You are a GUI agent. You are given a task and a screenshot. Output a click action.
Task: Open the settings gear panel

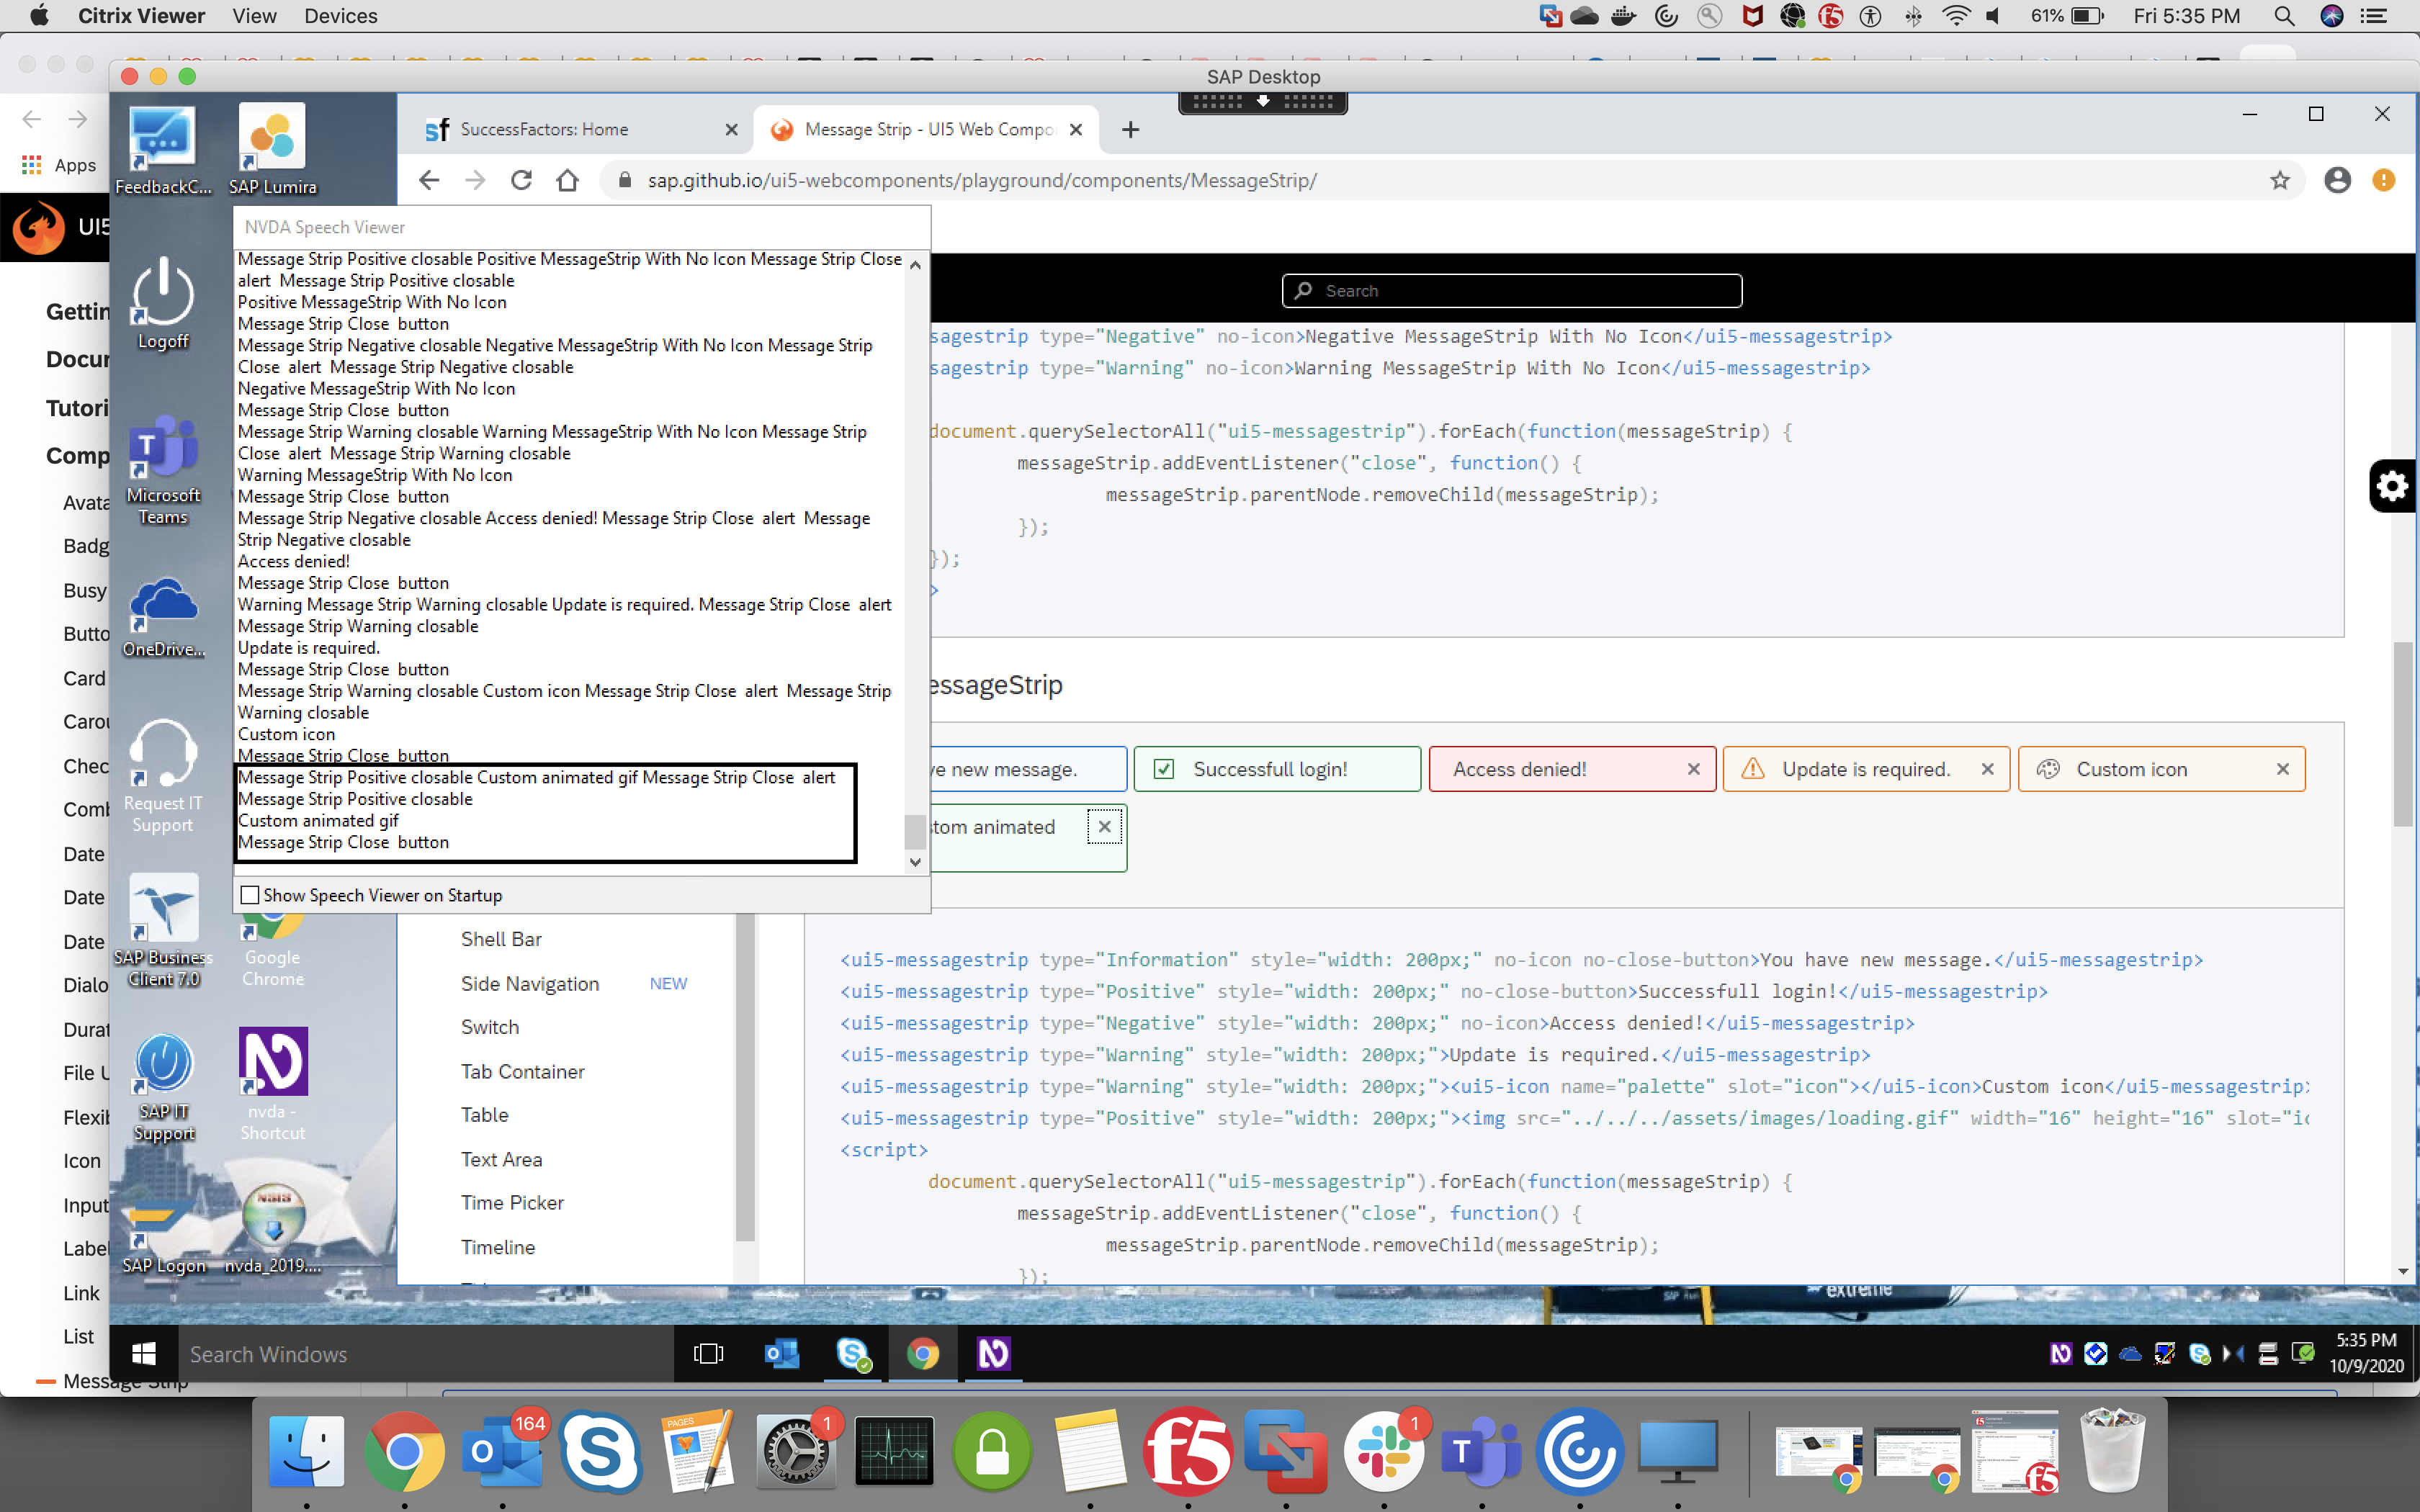click(2393, 486)
